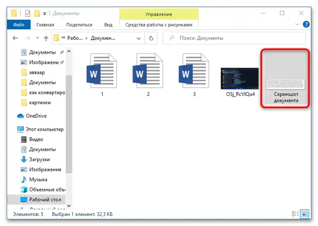The height and width of the screenshot is (226, 318).
Task: Select the Скриншот документа image file
Action: (285, 78)
